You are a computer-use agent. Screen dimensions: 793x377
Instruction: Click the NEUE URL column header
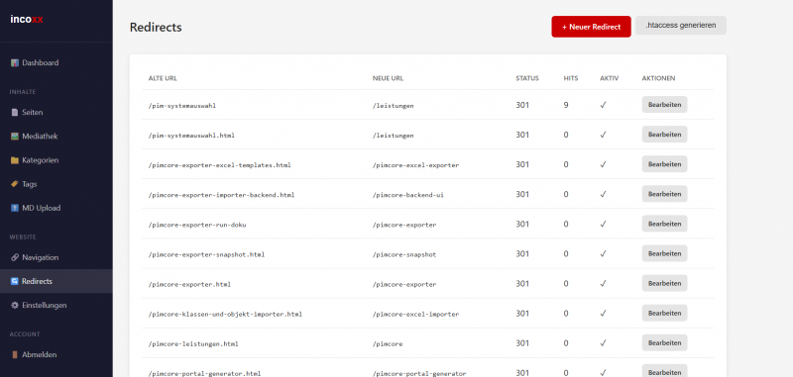[x=388, y=78]
